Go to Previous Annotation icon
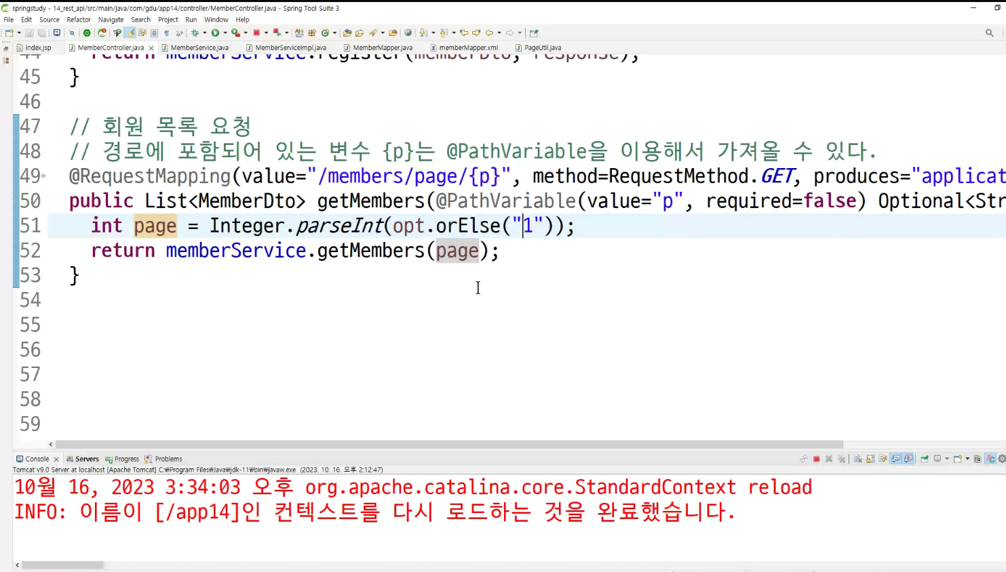 tap(444, 33)
